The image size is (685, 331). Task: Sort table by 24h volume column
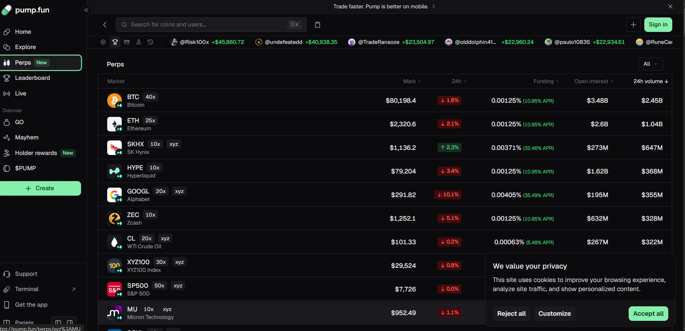[x=651, y=81]
